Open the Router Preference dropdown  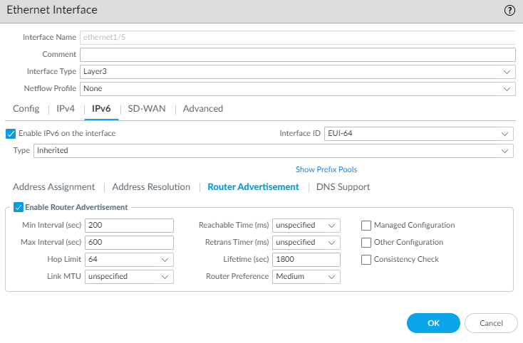click(331, 277)
